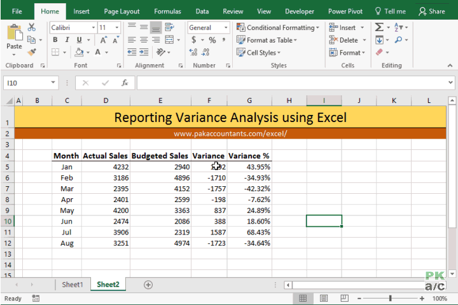The width and height of the screenshot is (458, 305).
Task: Switch to Page Layout view
Action: (x=324, y=298)
